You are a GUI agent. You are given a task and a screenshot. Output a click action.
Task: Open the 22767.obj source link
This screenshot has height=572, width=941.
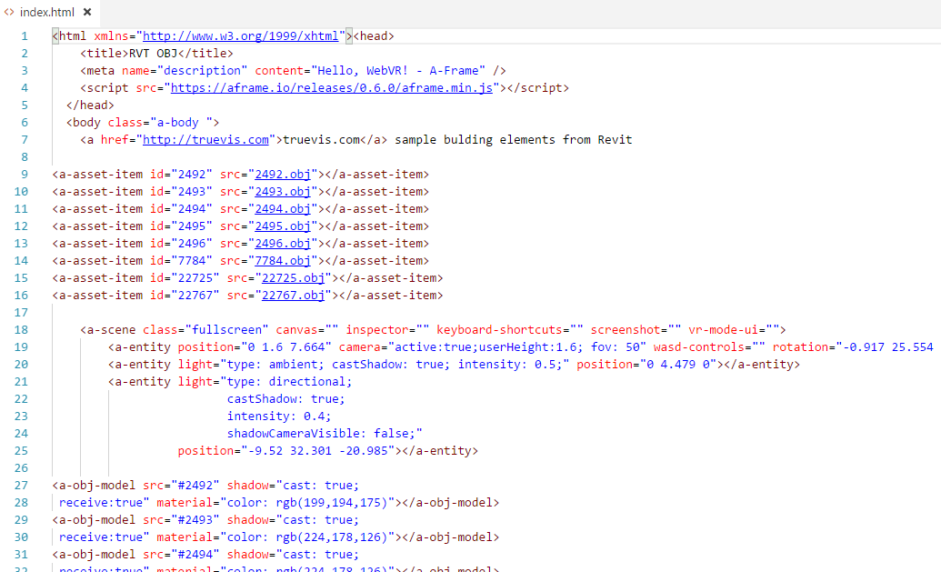(293, 296)
